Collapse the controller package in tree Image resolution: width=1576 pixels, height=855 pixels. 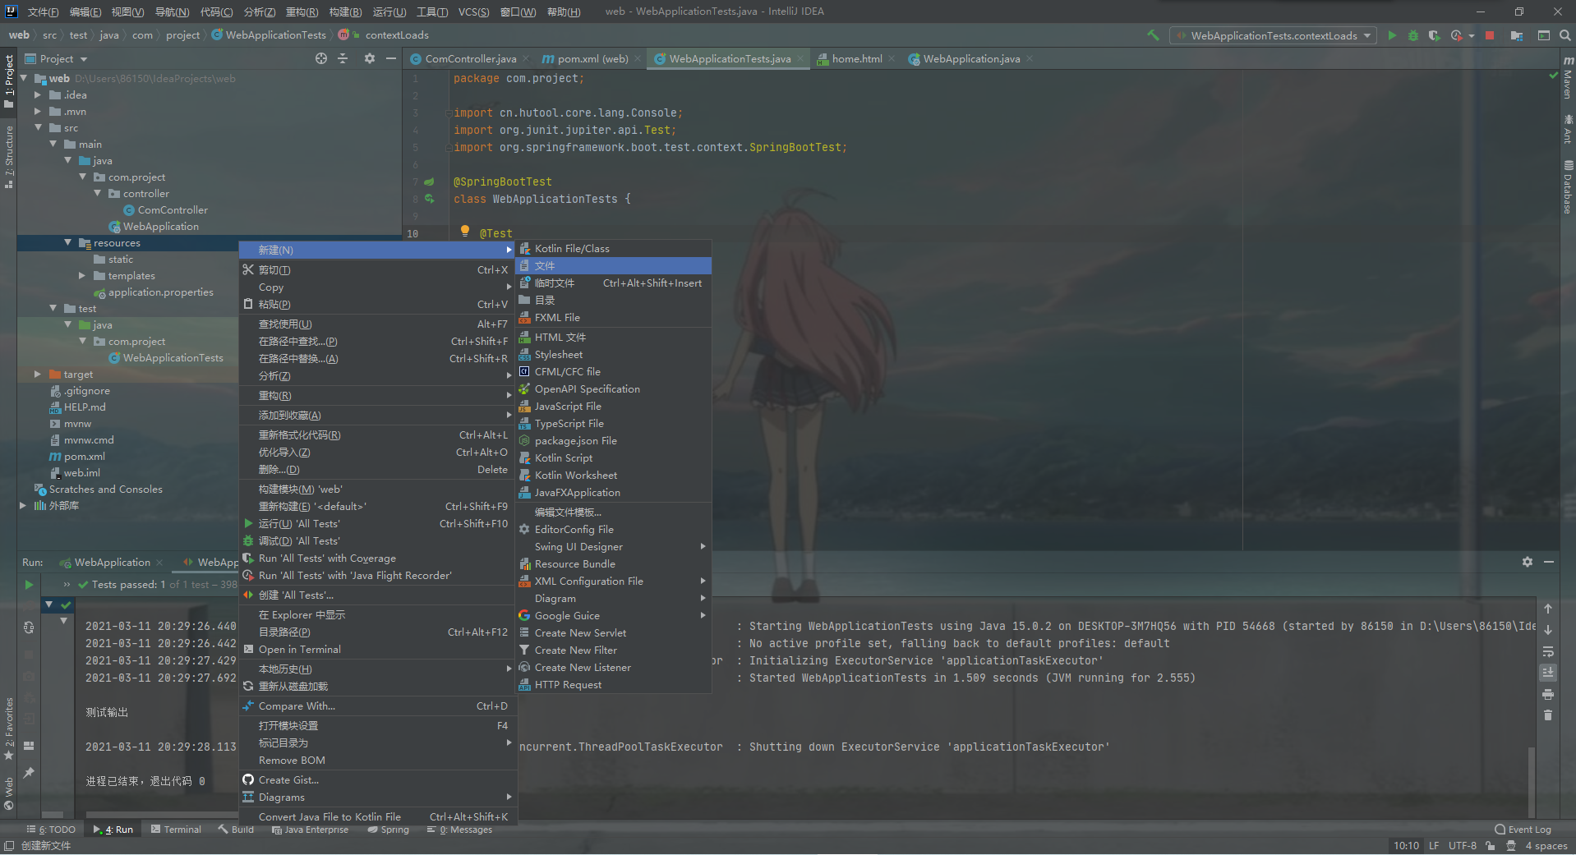(x=97, y=194)
